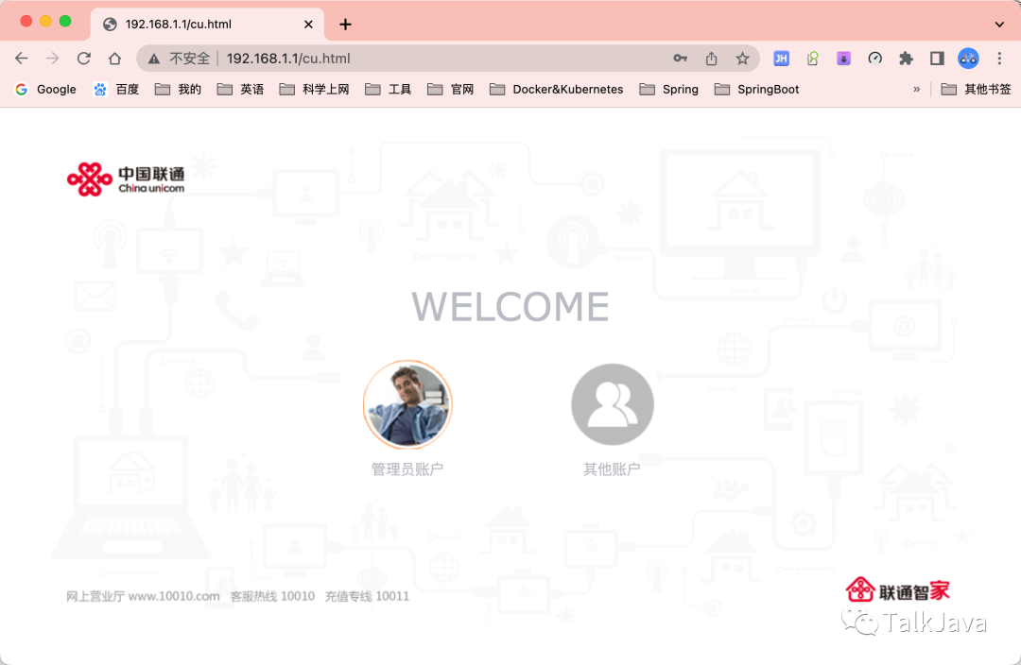Reload the current page
The width and height of the screenshot is (1021, 665).
84,59
